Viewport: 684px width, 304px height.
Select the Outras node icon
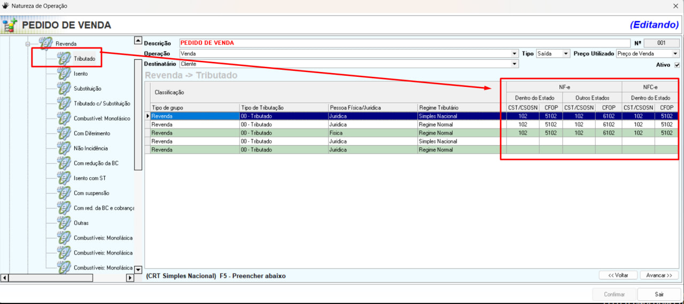(x=64, y=223)
